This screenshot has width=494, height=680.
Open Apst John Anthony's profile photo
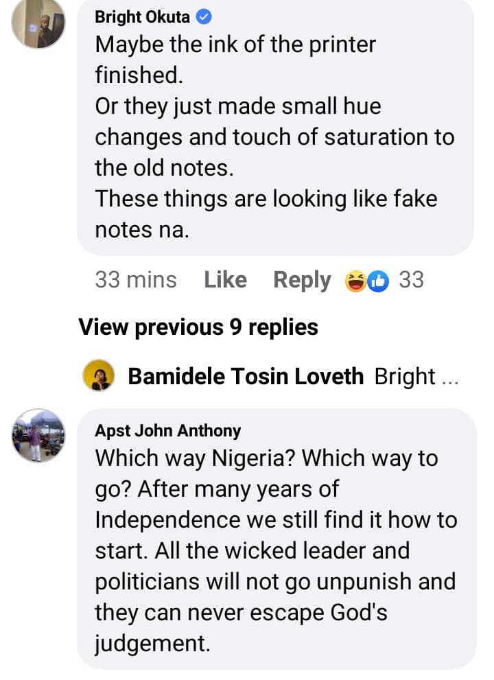pos(38,436)
